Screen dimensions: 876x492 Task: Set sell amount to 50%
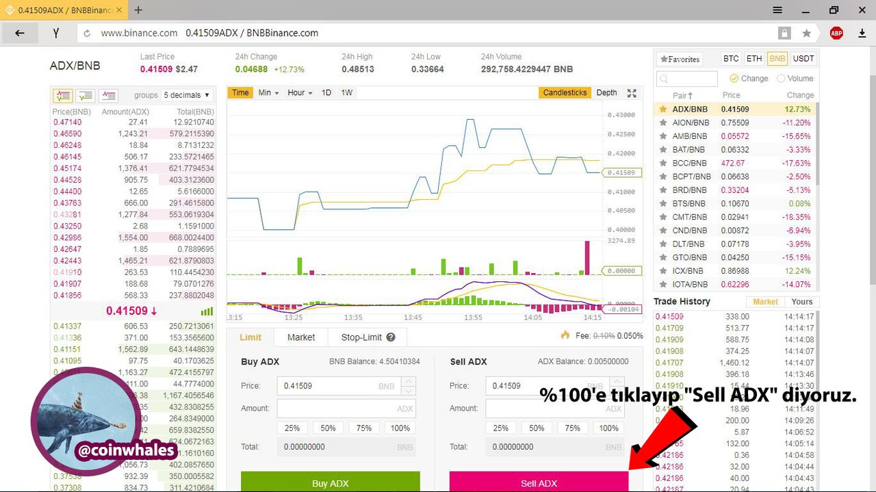(x=537, y=428)
